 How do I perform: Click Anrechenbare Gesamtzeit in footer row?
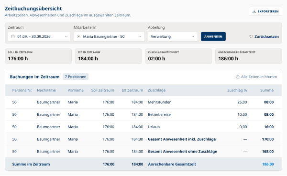(x=172, y=165)
